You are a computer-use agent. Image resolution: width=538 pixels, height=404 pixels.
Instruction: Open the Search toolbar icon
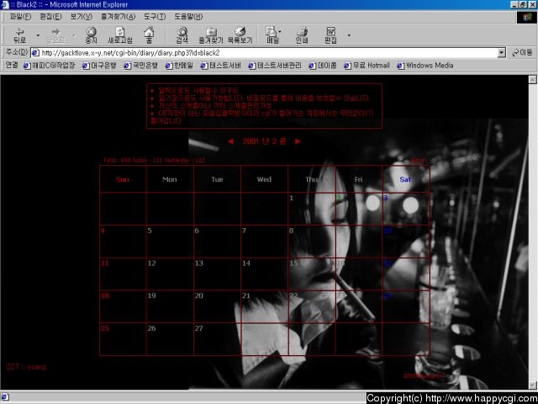click(182, 35)
